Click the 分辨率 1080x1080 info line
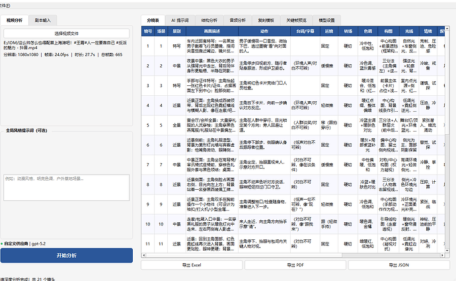 pos(63,55)
